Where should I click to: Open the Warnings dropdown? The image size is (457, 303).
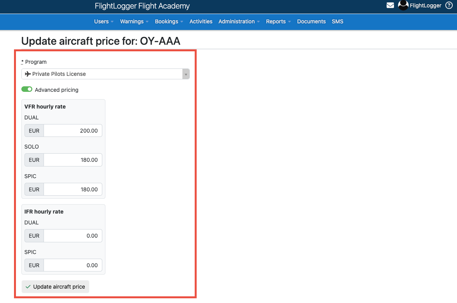tap(134, 22)
